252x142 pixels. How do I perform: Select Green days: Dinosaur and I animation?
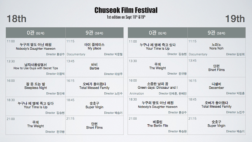(x=158, y=87)
